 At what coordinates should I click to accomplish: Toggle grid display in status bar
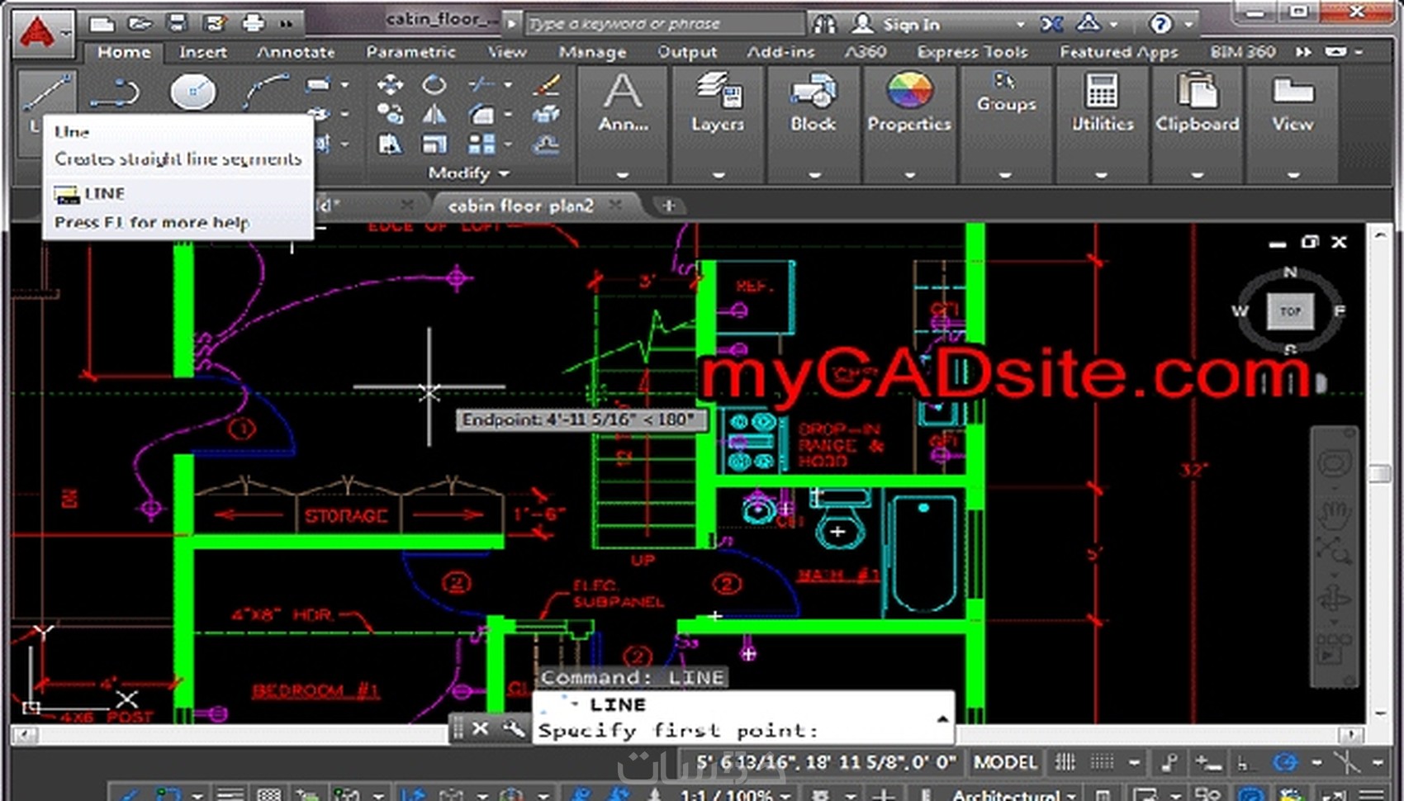tap(1065, 762)
